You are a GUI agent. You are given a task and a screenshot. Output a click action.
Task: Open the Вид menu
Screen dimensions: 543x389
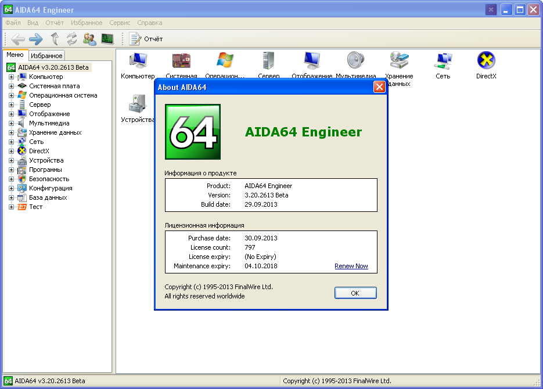[x=33, y=23]
